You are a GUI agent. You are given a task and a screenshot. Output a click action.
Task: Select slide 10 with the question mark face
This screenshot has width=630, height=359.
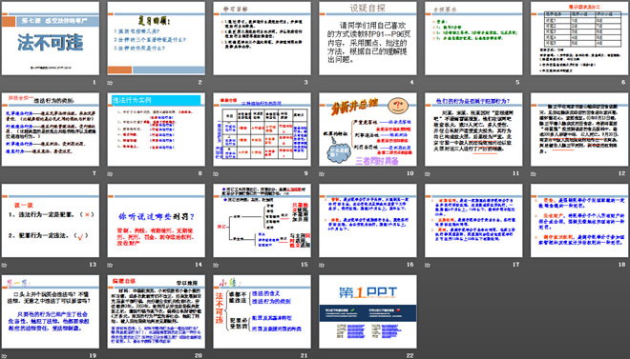pos(367,130)
